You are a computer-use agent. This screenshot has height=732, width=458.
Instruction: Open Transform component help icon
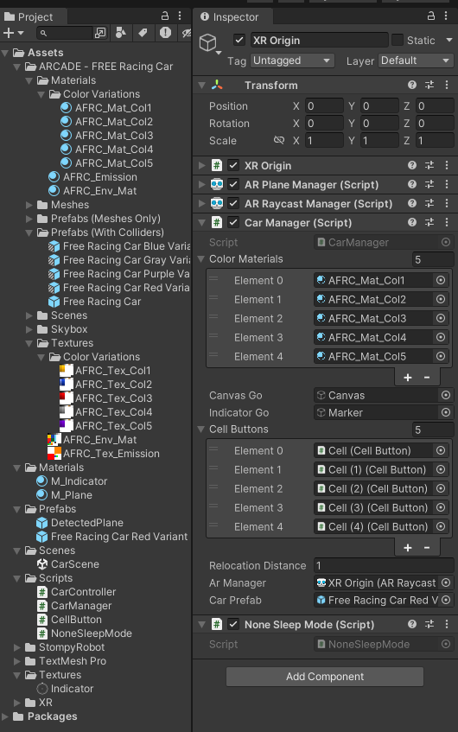point(412,85)
